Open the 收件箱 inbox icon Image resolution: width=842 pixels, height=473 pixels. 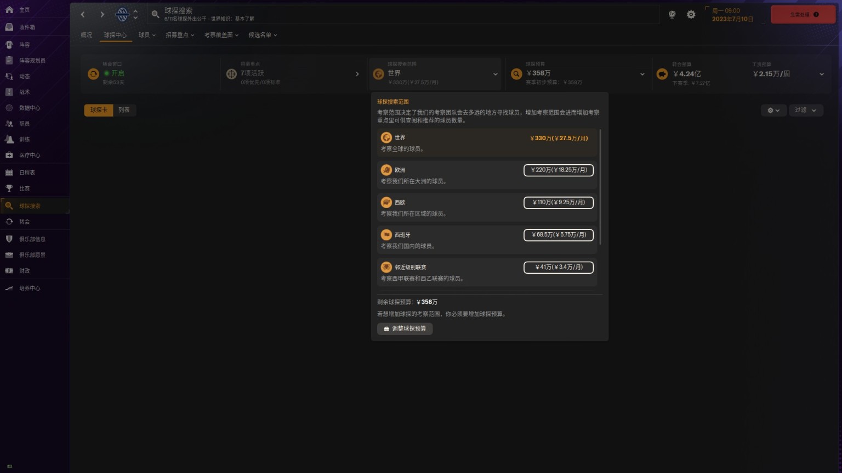(x=9, y=27)
